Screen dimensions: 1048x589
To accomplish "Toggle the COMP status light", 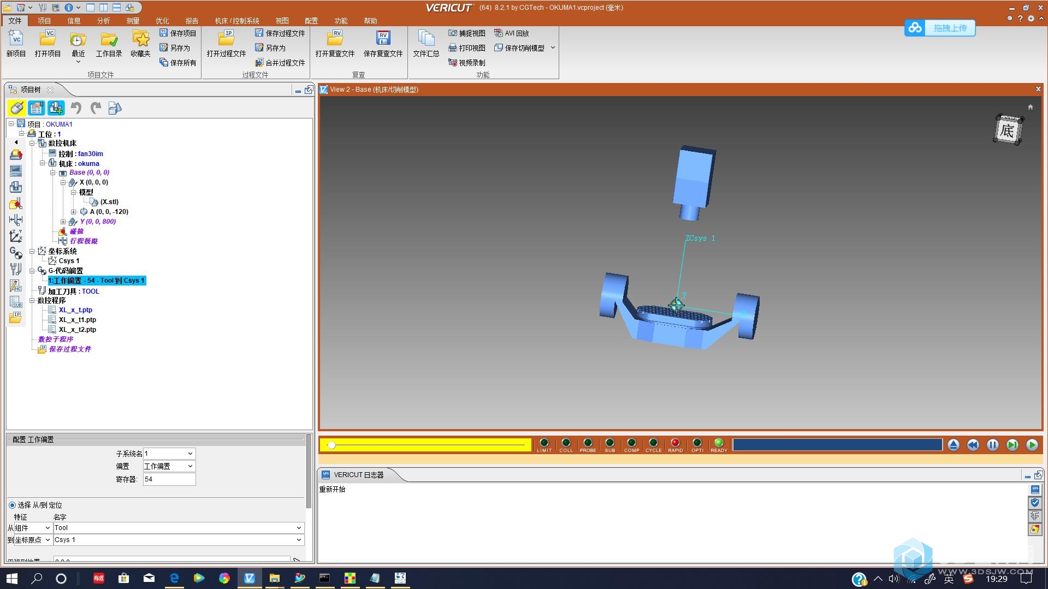I will tap(631, 443).
